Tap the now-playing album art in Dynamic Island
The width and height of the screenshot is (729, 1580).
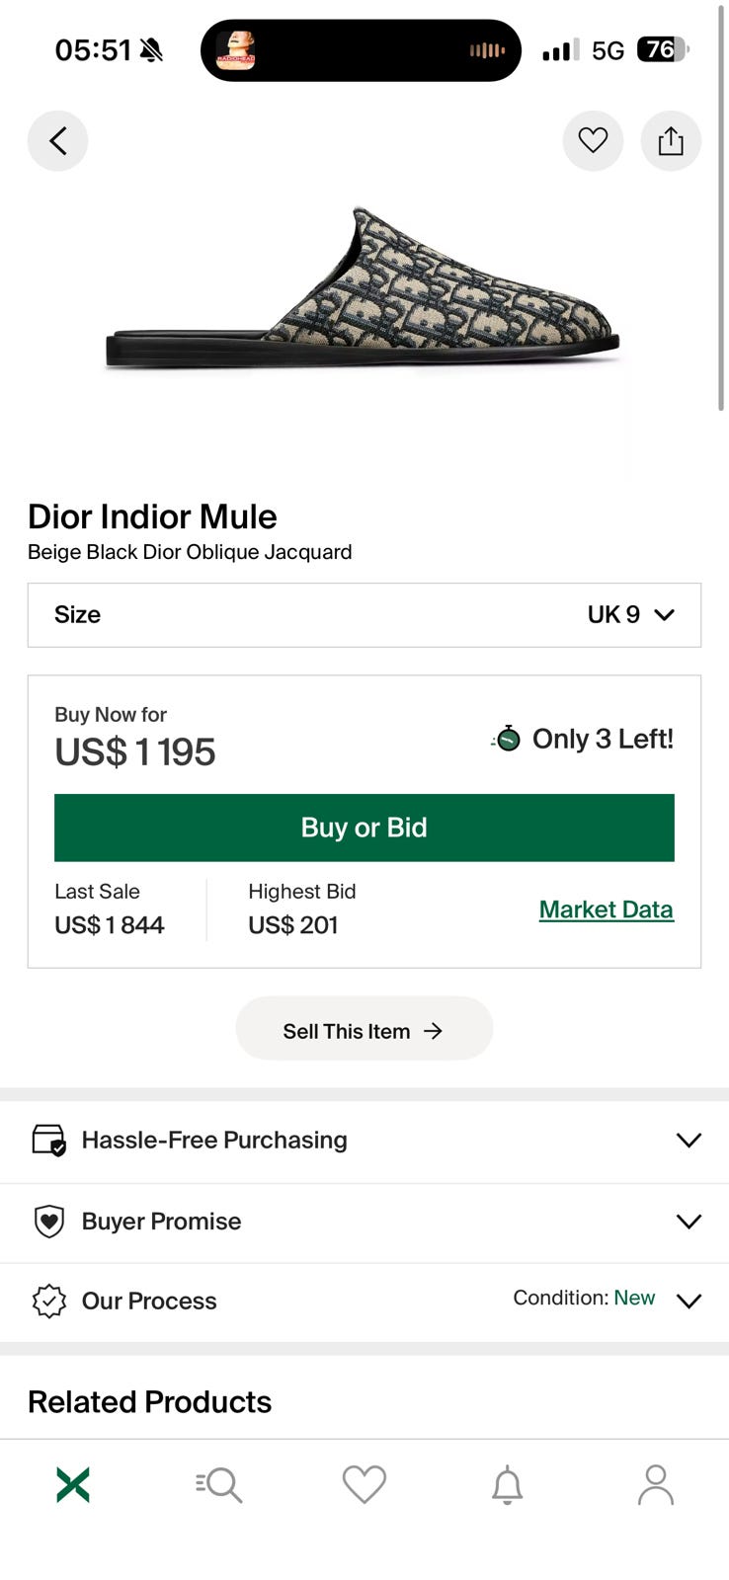tap(236, 50)
